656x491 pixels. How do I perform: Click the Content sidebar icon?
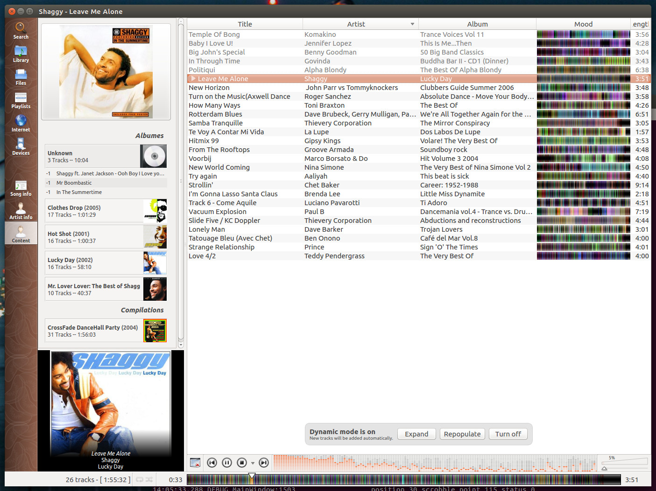tap(21, 233)
